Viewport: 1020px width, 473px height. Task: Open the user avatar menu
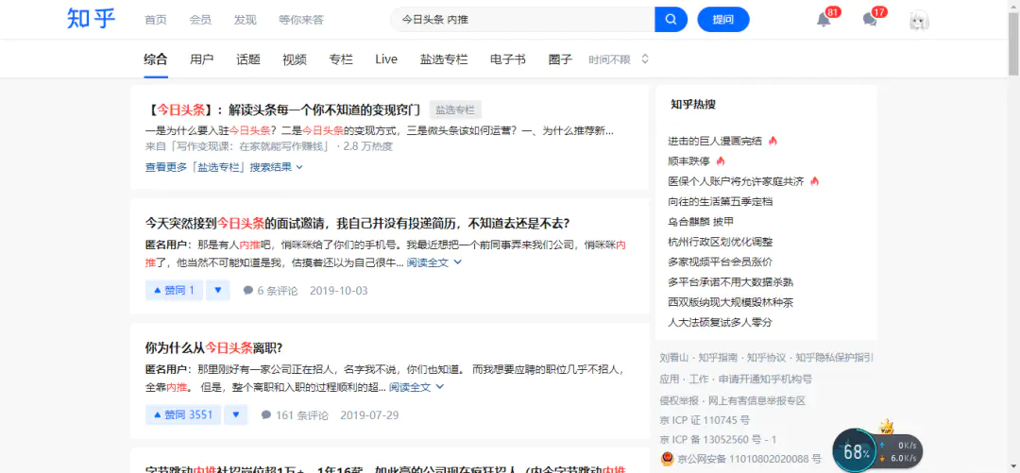click(x=919, y=20)
